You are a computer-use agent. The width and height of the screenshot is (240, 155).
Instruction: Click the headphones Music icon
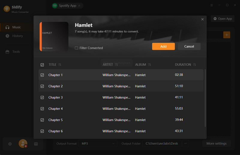(7, 27)
